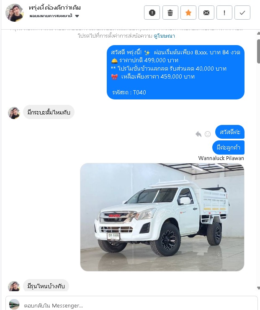Click avatar beside มีกระบะตั้มไหมคับ message
Image resolution: width=260 pixels, height=310 pixels.
14,113
